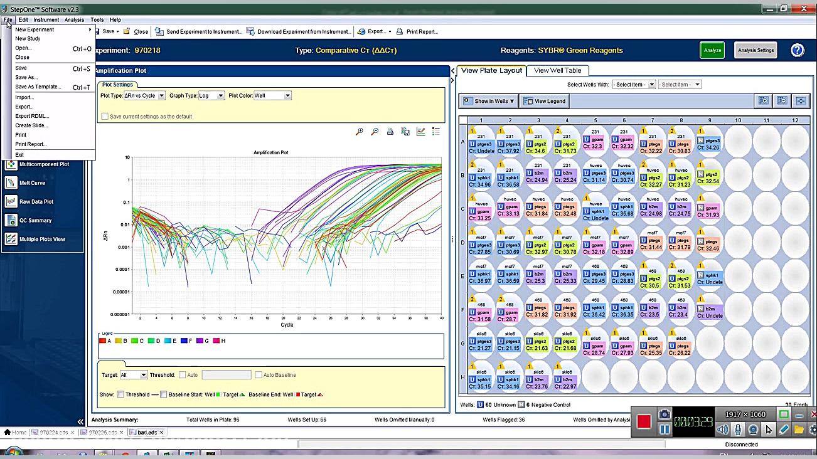The image size is (817, 459).
Task: Open the QC Summary view
Action: point(29,221)
